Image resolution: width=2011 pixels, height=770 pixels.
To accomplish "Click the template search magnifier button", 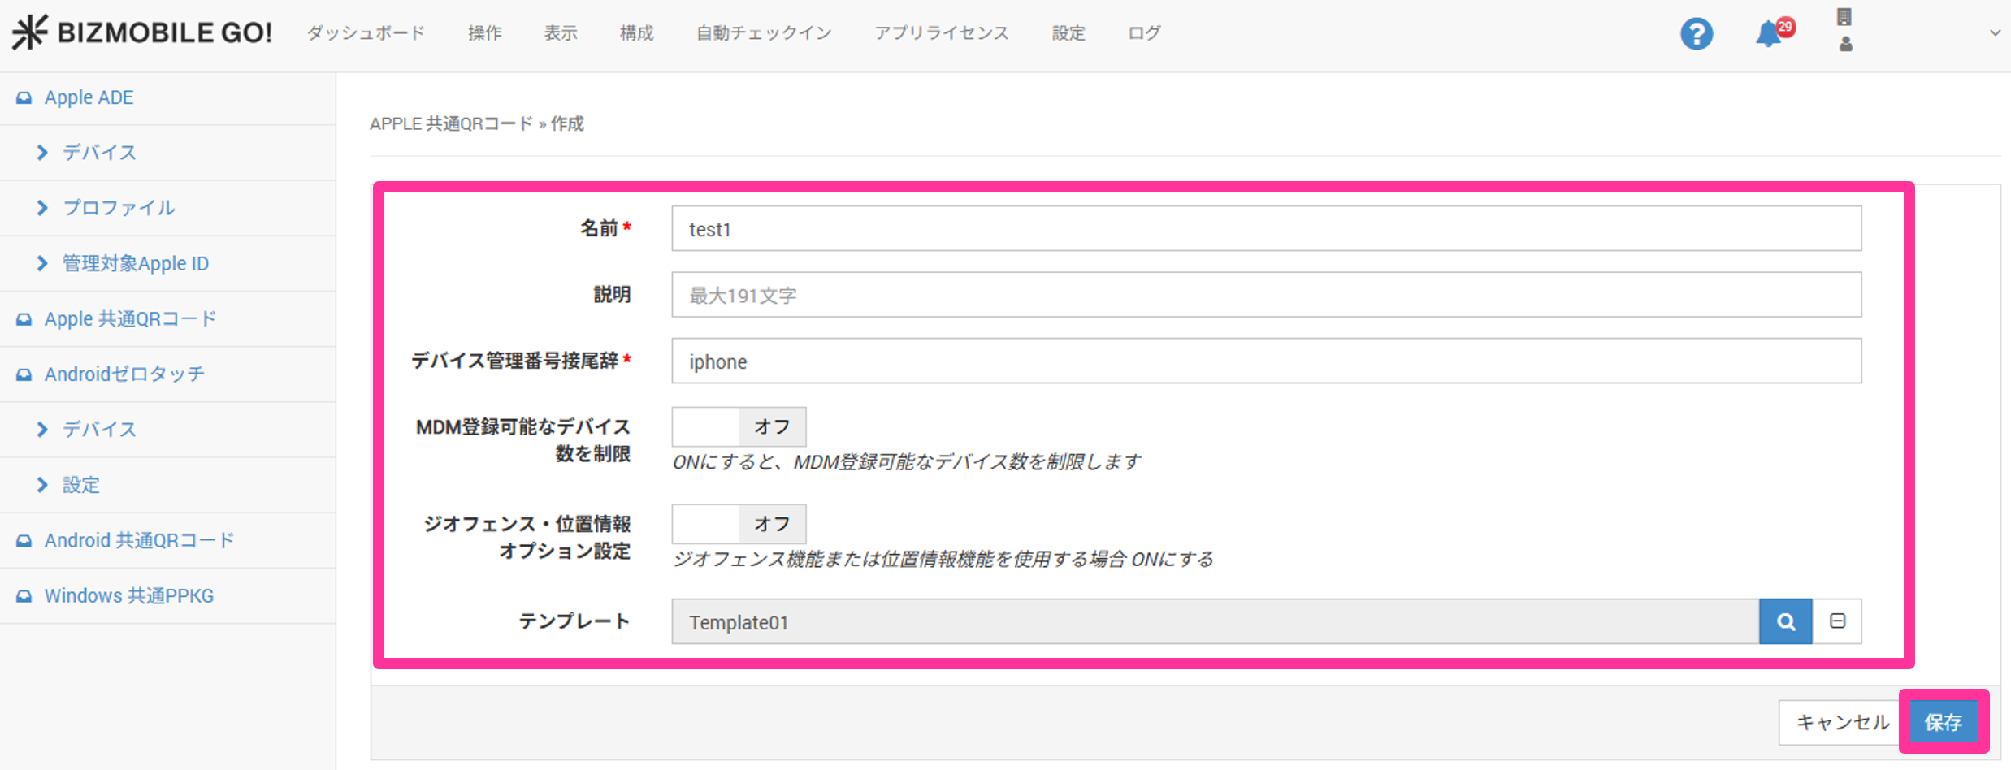I will pyautogui.click(x=1785, y=622).
